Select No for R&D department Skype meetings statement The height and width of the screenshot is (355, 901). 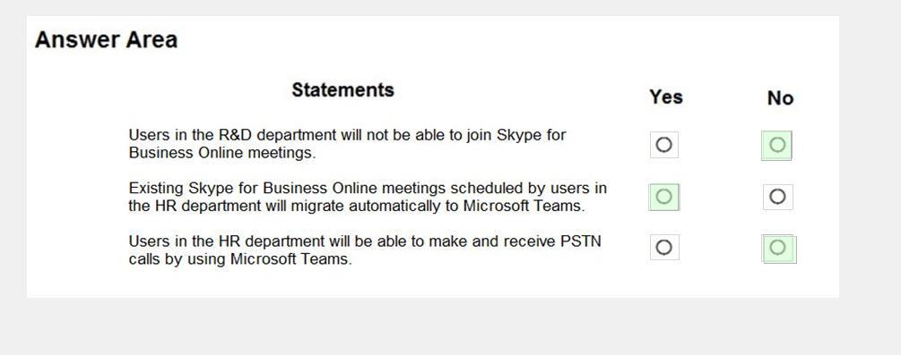point(777,145)
